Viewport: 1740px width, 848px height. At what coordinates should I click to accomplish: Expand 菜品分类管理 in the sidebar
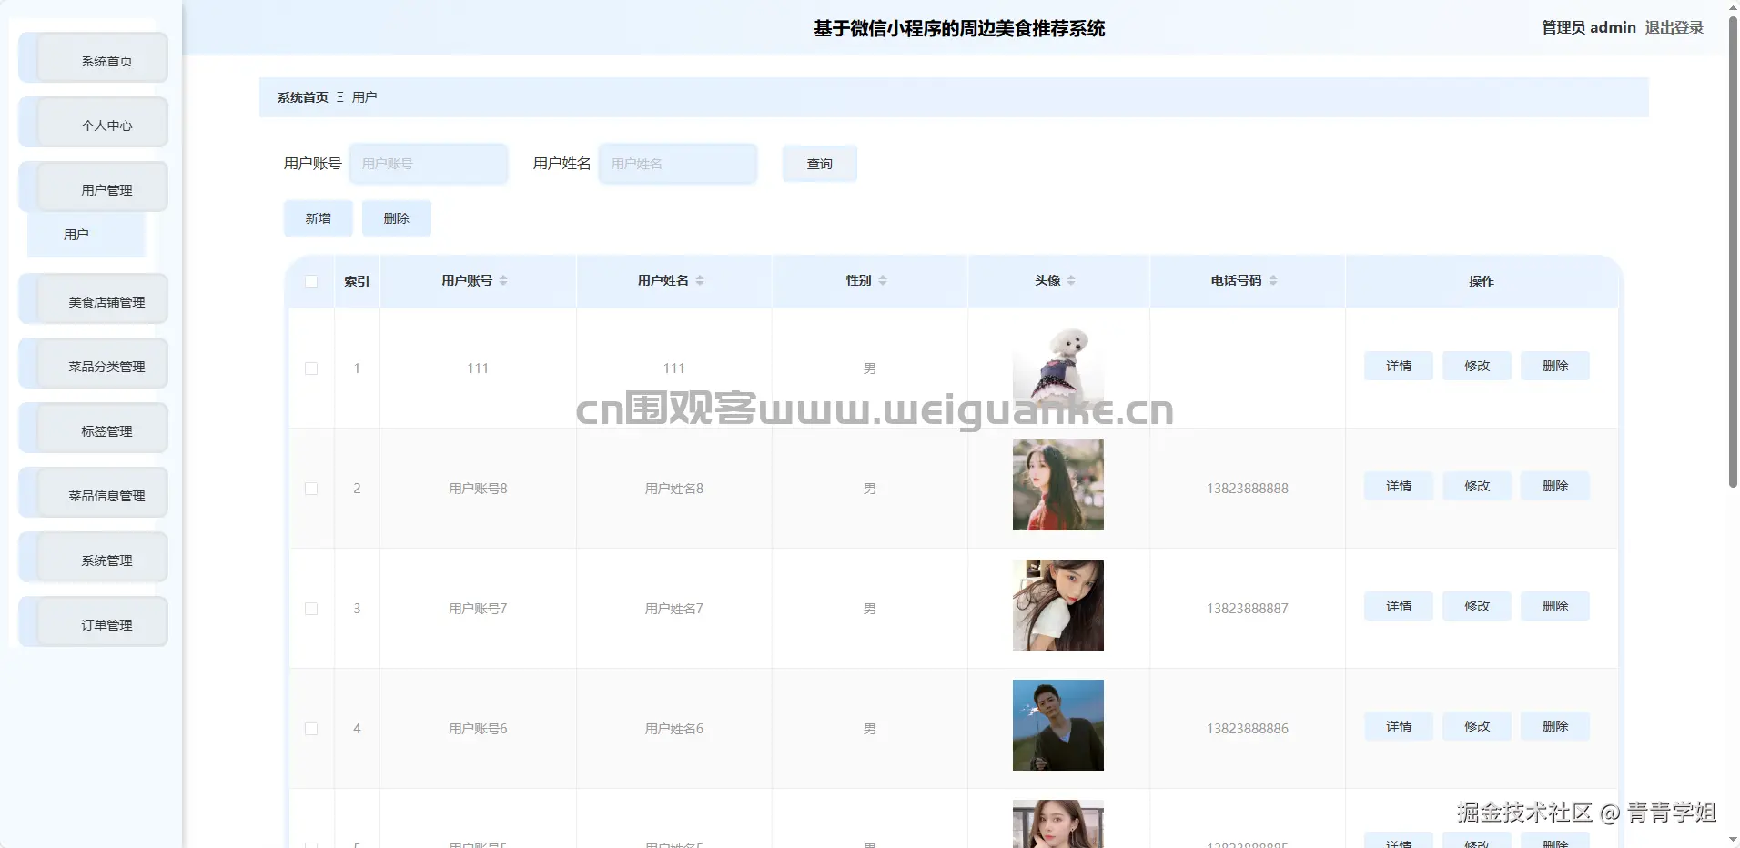pyautogui.click(x=94, y=364)
